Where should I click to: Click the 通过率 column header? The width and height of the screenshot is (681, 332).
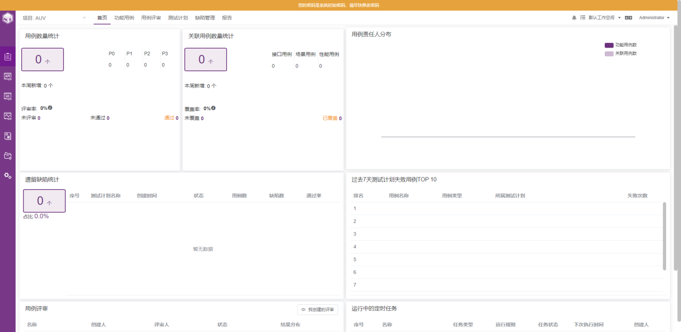pos(314,195)
